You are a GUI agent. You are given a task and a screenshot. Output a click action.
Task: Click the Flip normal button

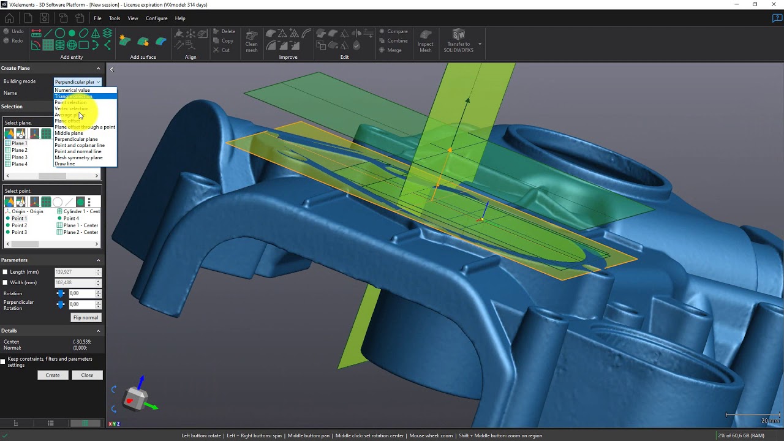[85, 317]
